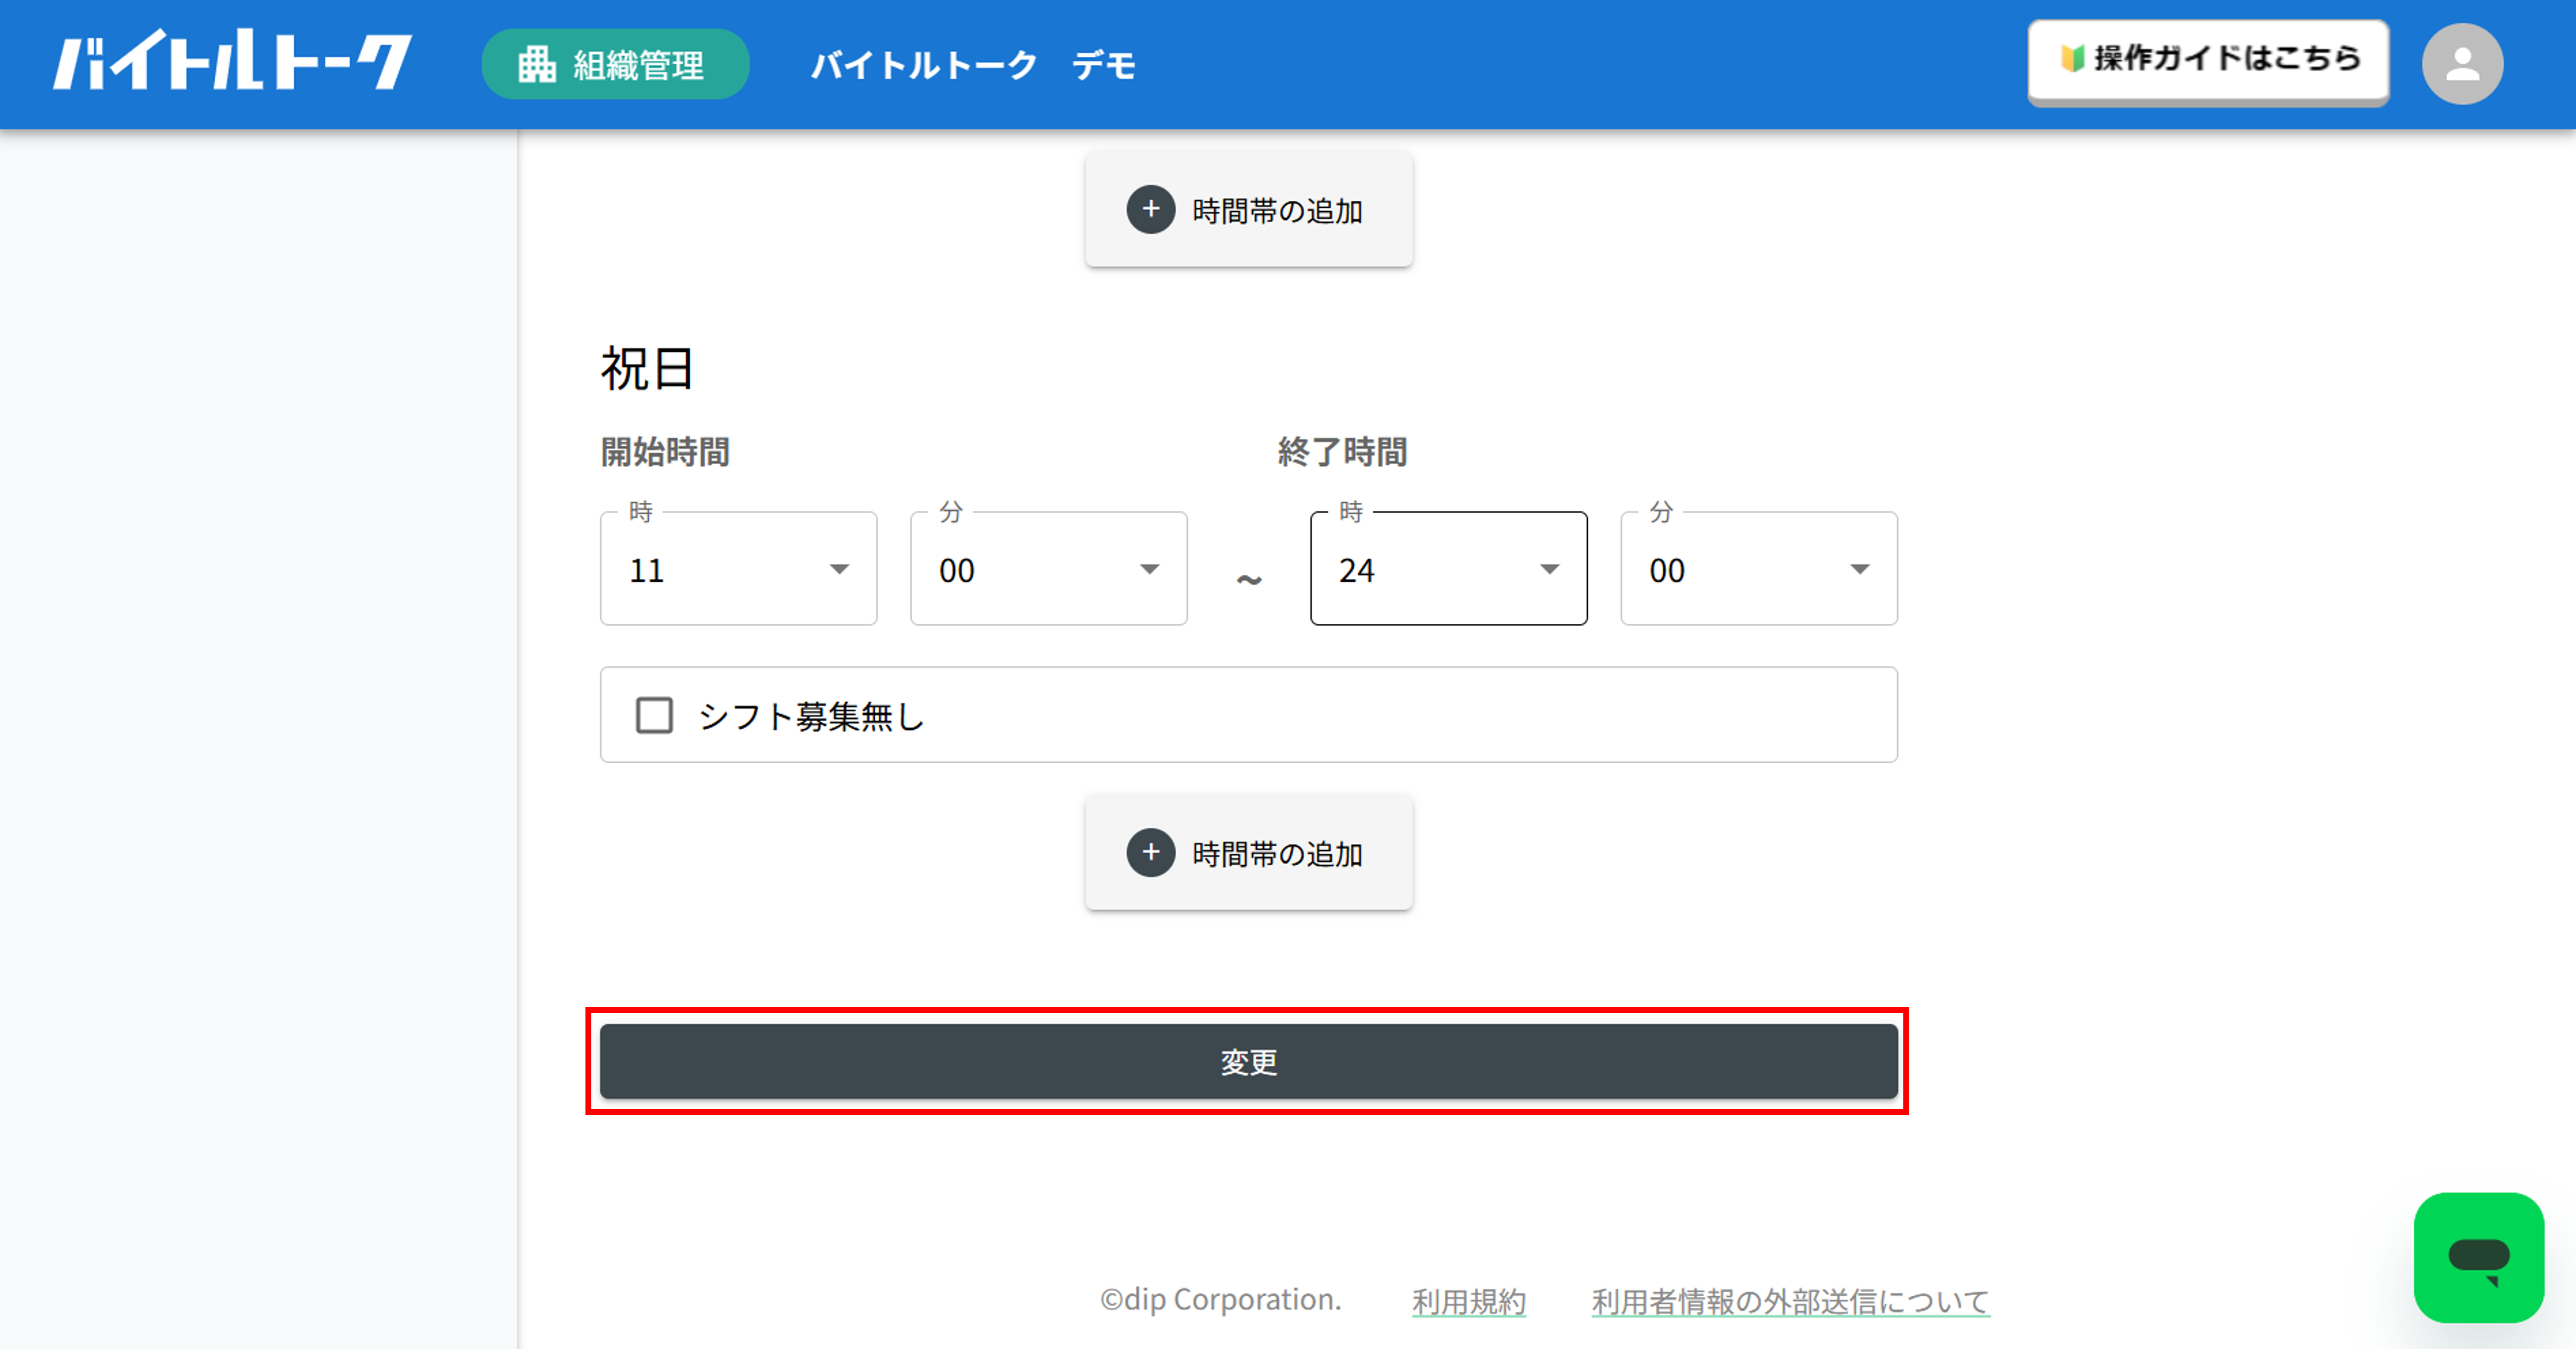Open the end hour dropdown showing 24
The width and height of the screenshot is (2576, 1349).
1449,569
